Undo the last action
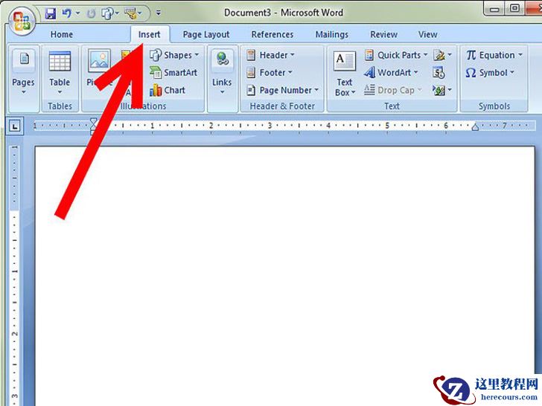 click(x=66, y=13)
